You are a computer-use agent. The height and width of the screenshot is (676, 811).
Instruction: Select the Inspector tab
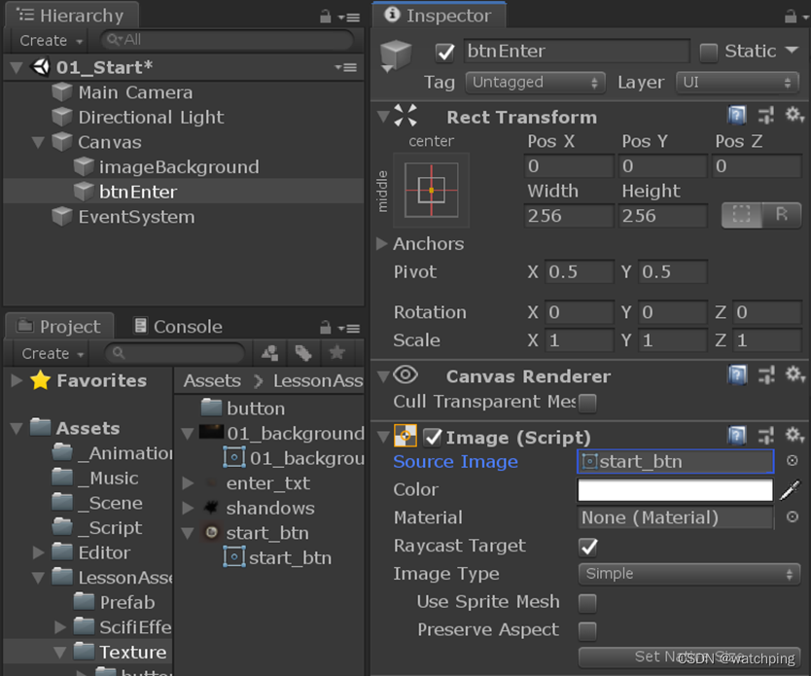(x=439, y=16)
